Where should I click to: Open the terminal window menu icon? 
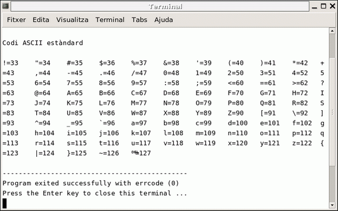[x=5, y=6]
